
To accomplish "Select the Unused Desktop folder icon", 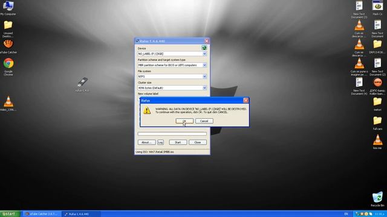I will point(8,29).
